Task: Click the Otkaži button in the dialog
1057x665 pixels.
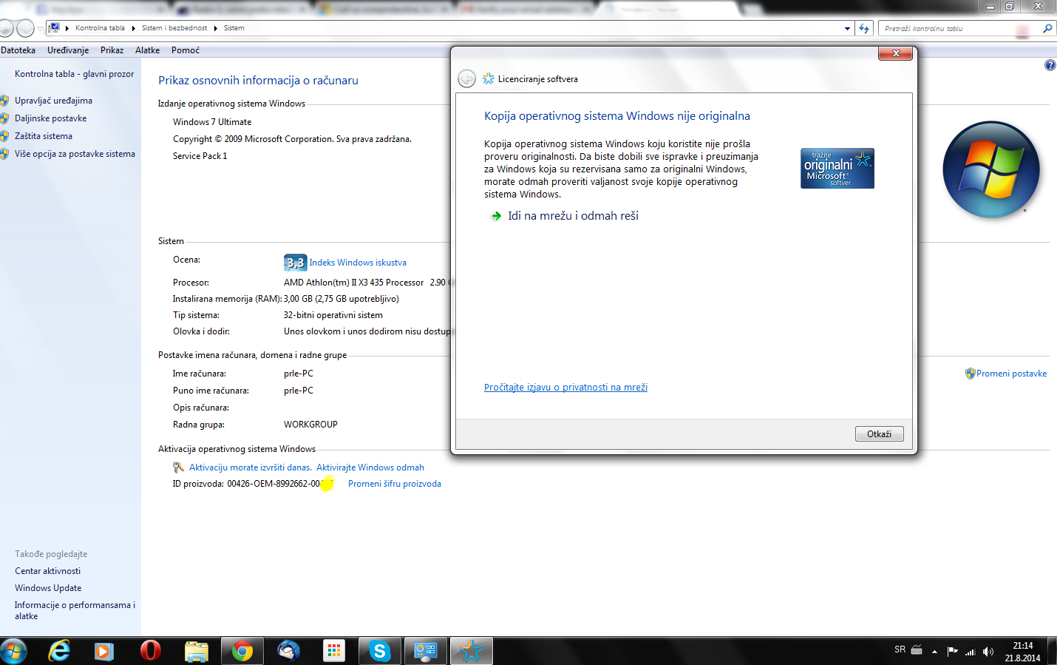Action: click(x=879, y=434)
